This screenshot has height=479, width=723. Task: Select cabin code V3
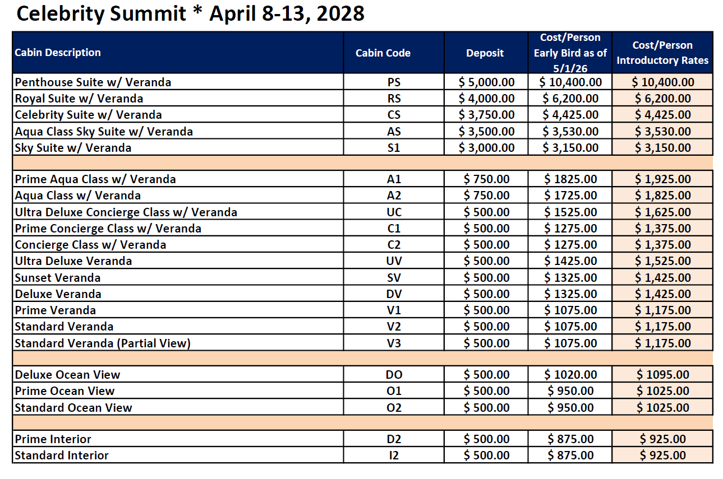pos(394,343)
